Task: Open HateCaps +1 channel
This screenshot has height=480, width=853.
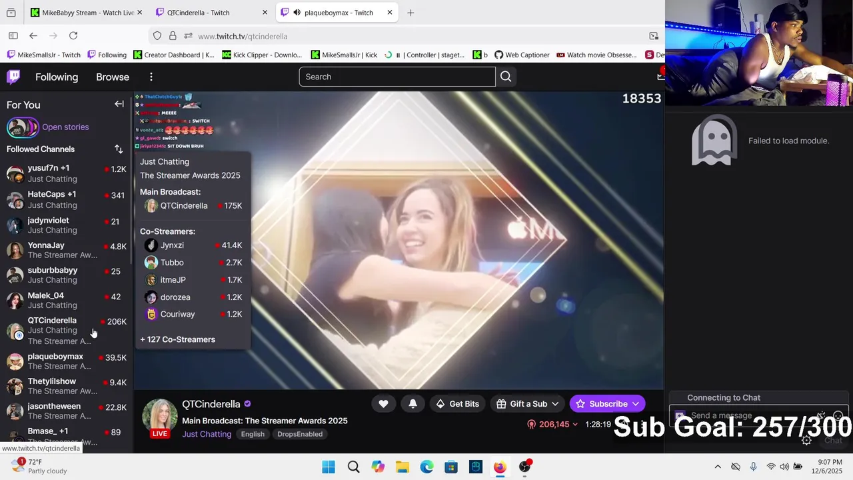Action: [67, 199]
